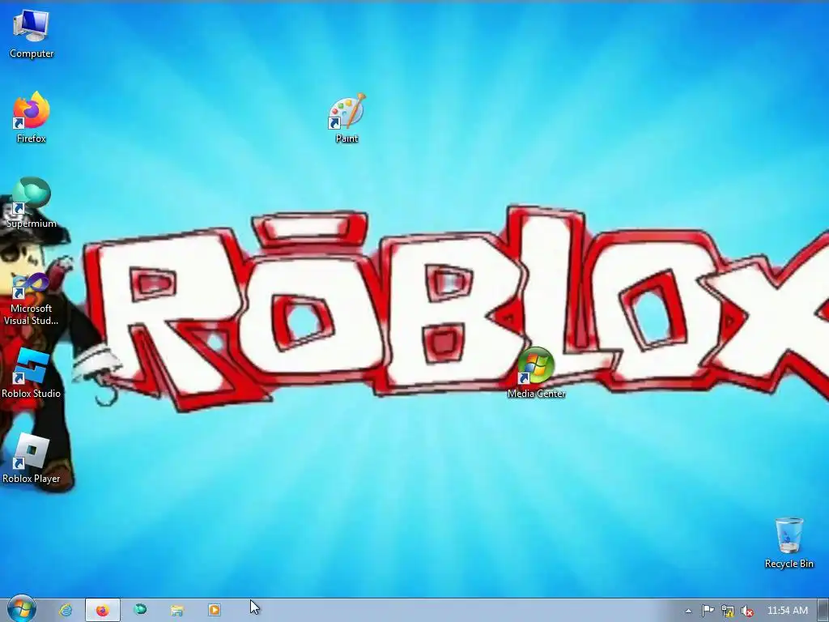The width and height of the screenshot is (829, 622).
Task: Select the Microsoft Visual Studio desktop shortcut
Action: coord(32,300)
